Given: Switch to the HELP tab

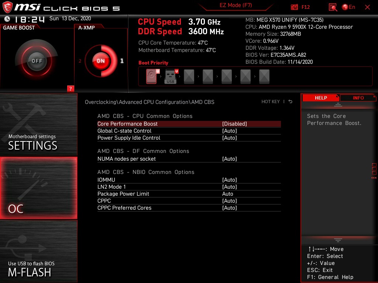Looking at the screenshot, I should [321, 98].
